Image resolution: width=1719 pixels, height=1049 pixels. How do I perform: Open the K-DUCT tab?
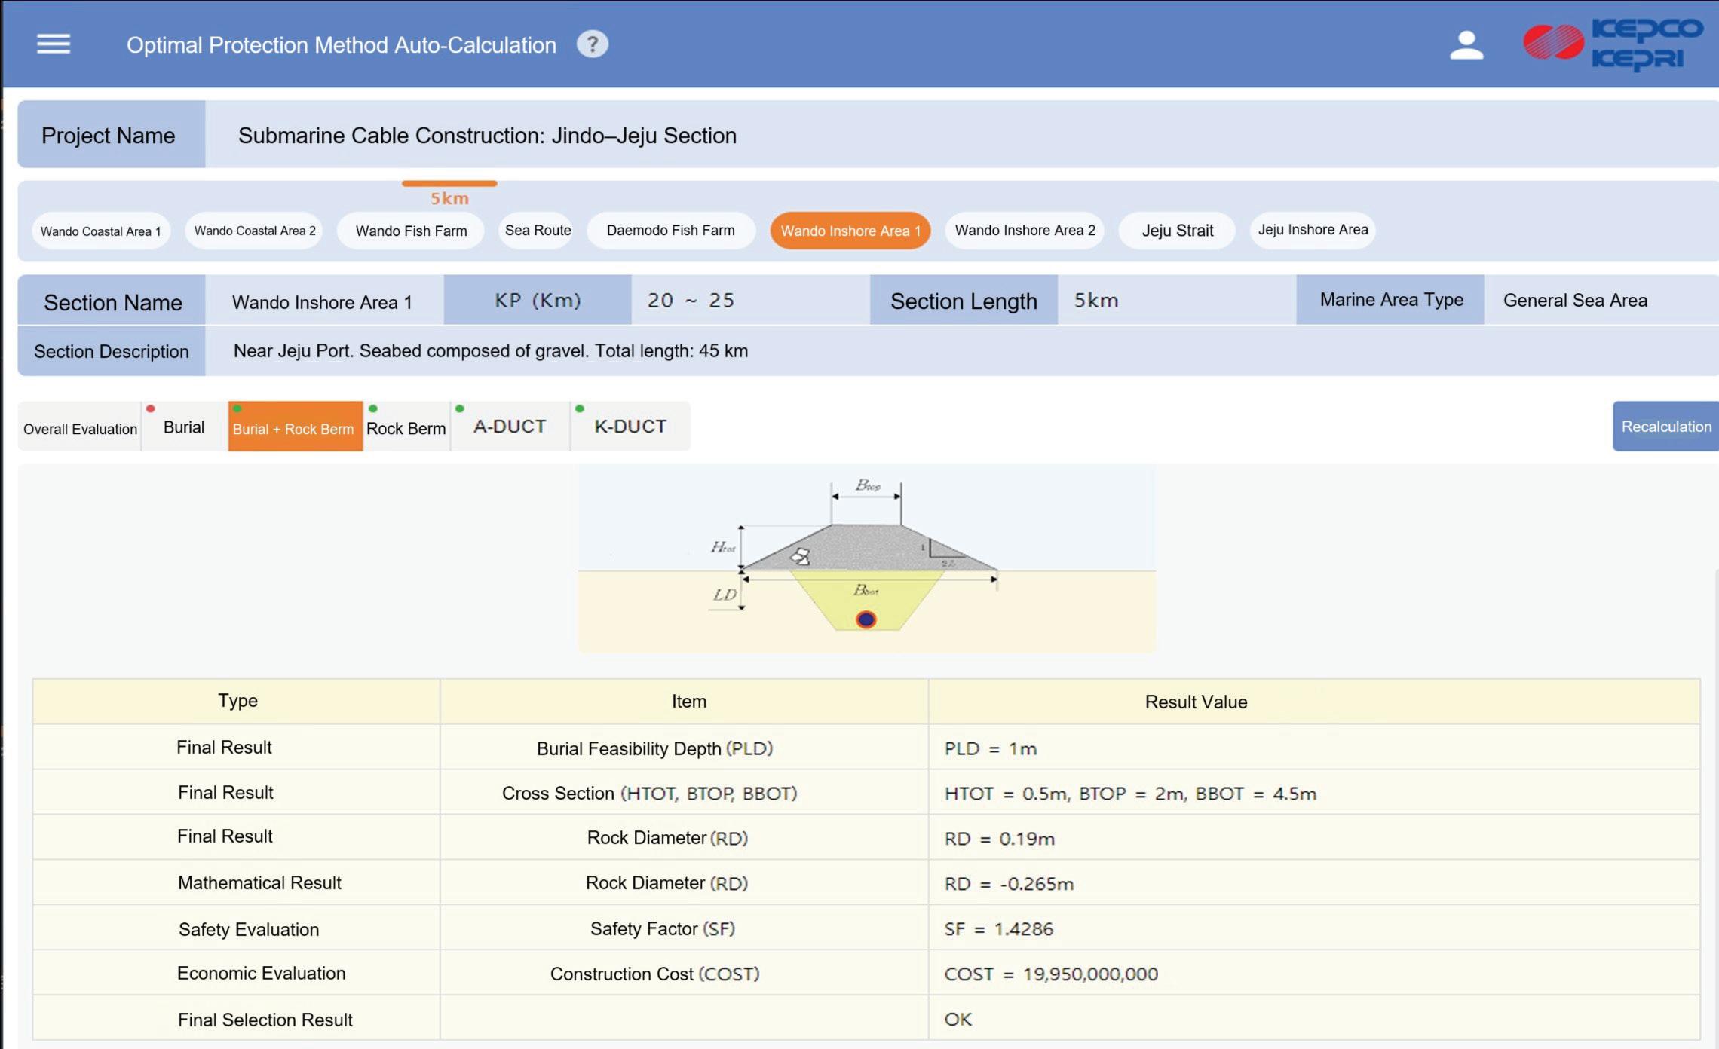(x=630, y=427)
